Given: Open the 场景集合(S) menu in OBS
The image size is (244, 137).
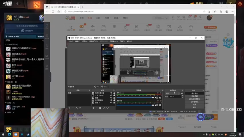Looking at the screenshot, I should [x=113, y=41].
